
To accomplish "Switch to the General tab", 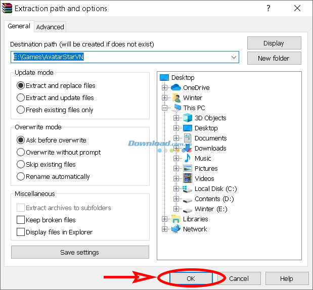I will [19, 26].
